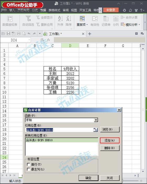147x184 pixels.
Task: Open the 开始 ribbon tab
Action: click(4, 10)
